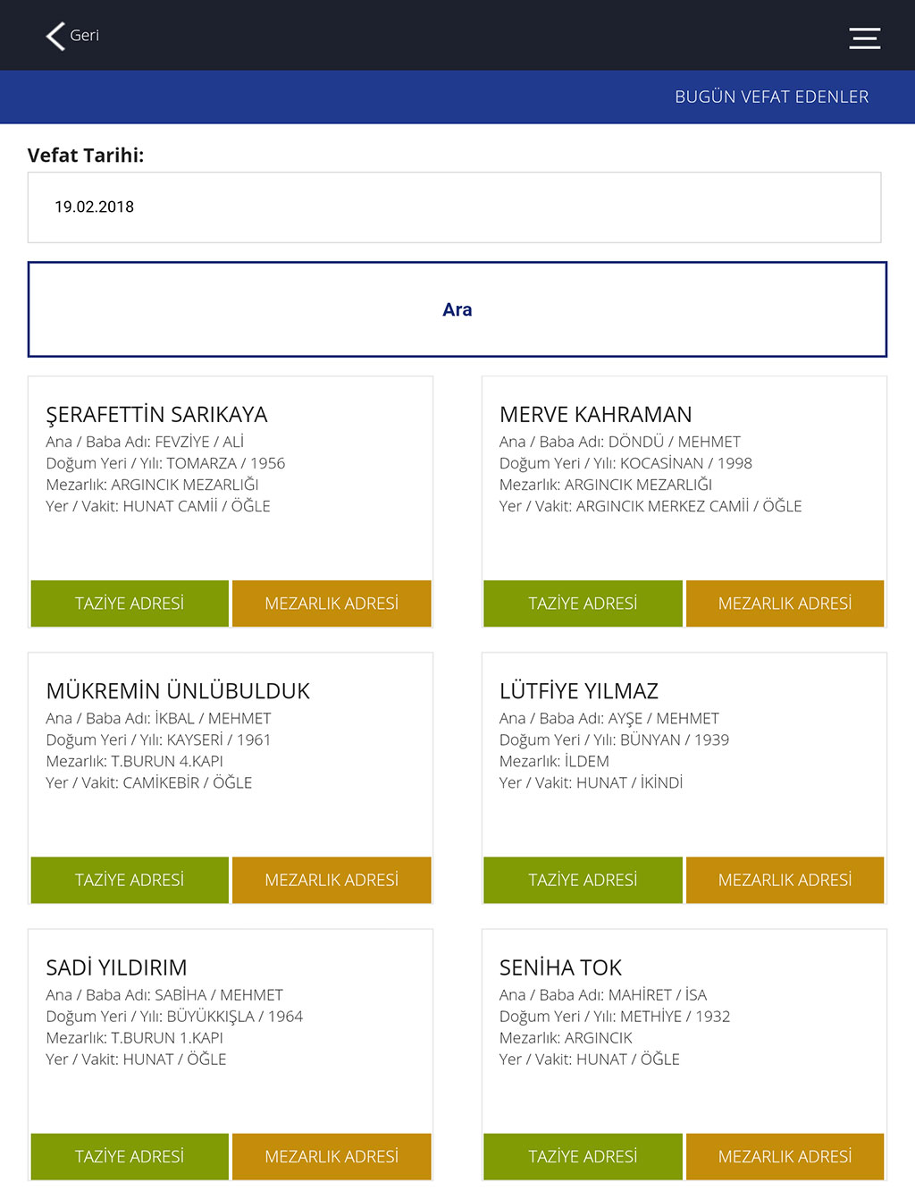Click the Geri back label

(85, 36)
